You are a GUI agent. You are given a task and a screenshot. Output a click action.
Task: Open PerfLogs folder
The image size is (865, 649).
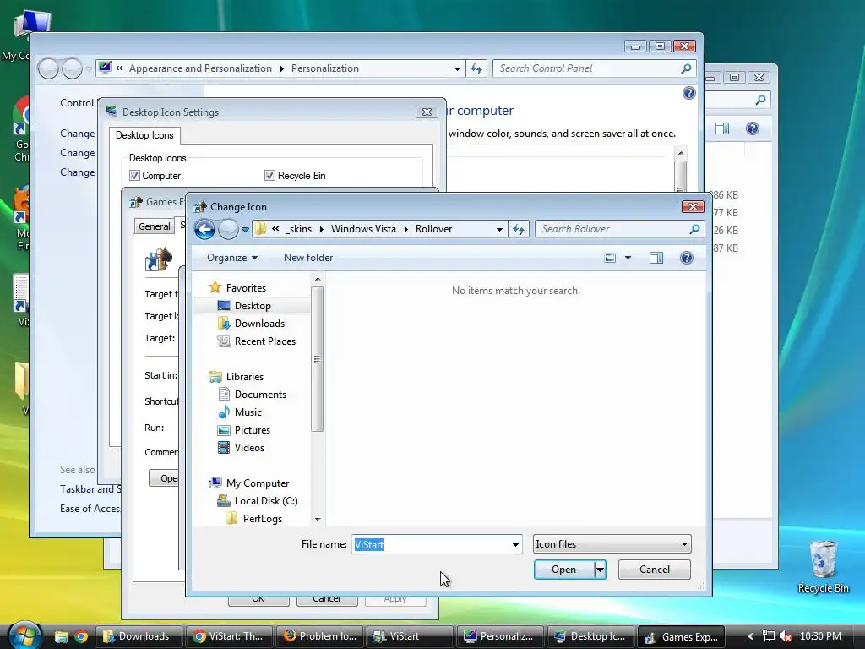pos(262,519)
